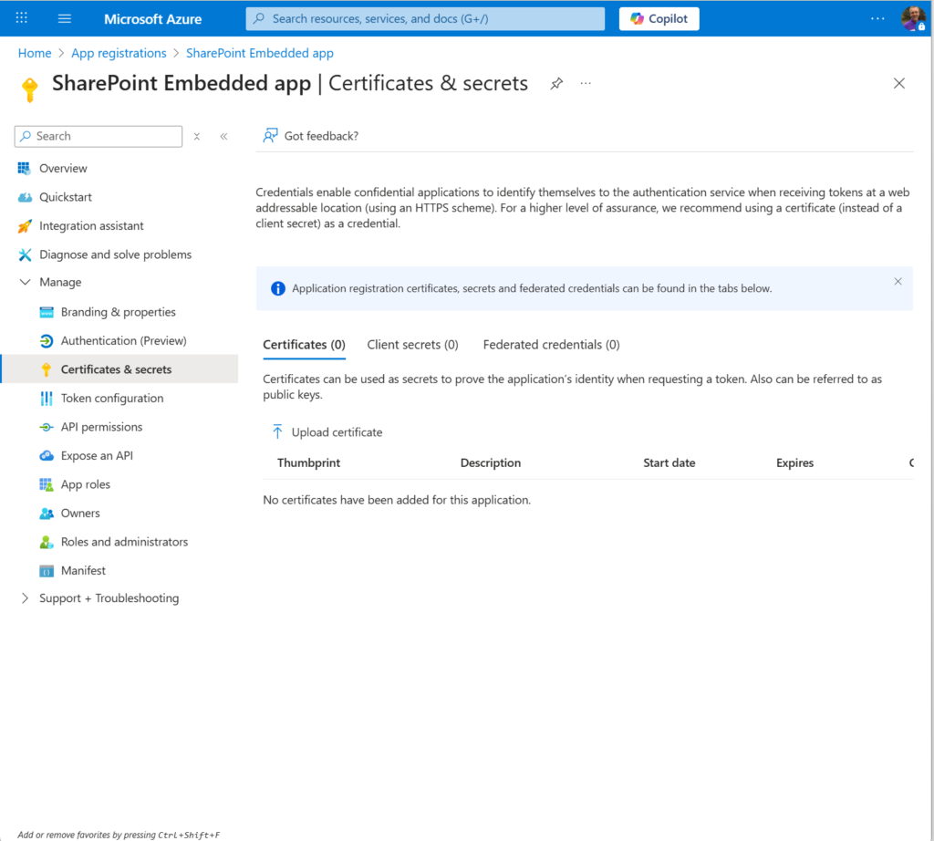The image size is (934, 841).
Task: Open the Azure app launcher grid icon
Action: tap(22, 18)
